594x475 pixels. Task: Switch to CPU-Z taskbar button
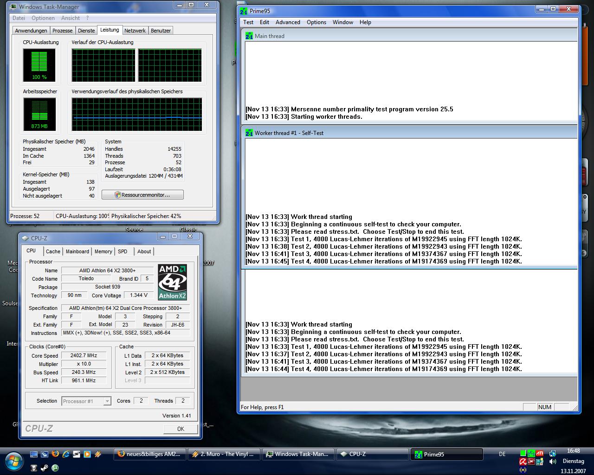tap(372, 454)
